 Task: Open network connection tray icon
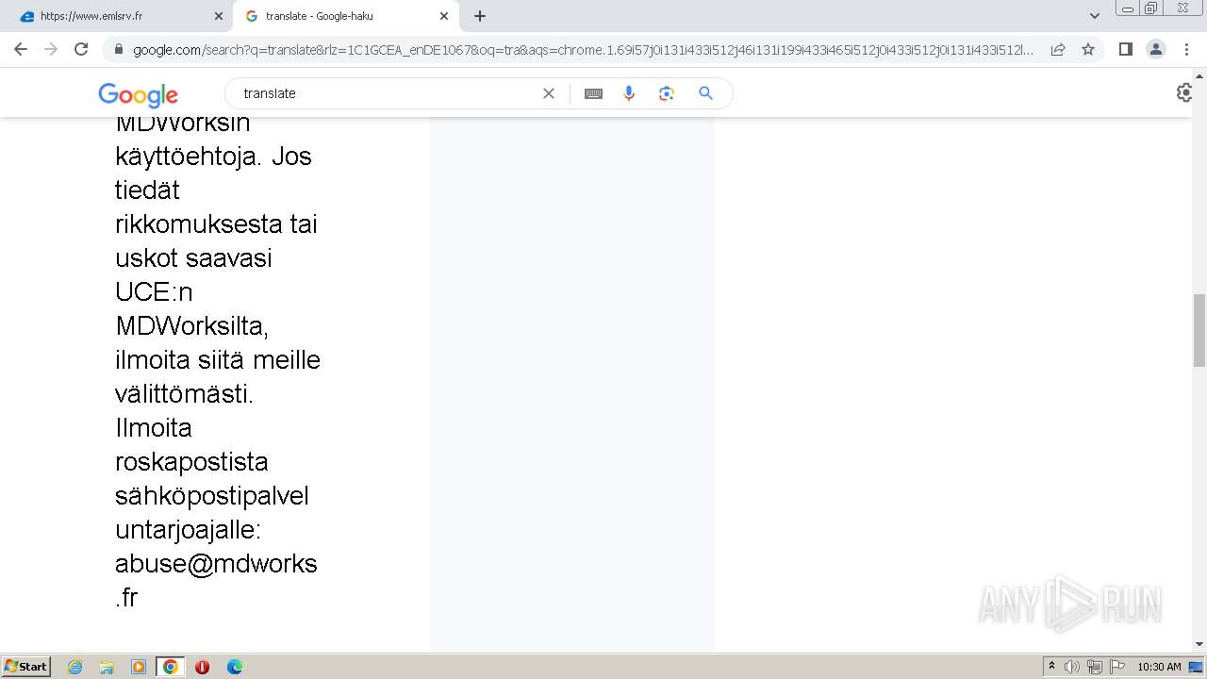(1095, 667)
